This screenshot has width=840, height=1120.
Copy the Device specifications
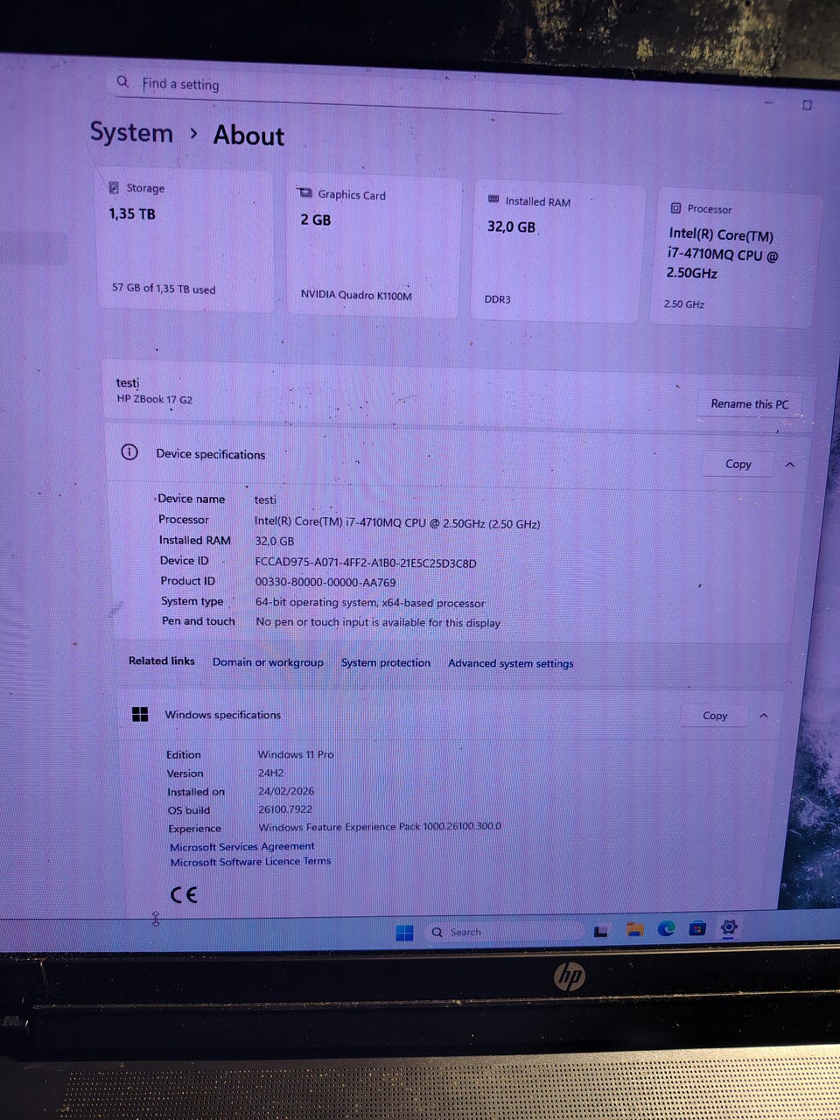[738, 464]
